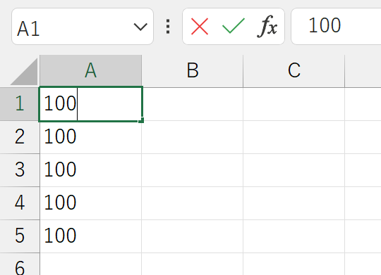Click the formula bar resize dots handle

(168, 27)
